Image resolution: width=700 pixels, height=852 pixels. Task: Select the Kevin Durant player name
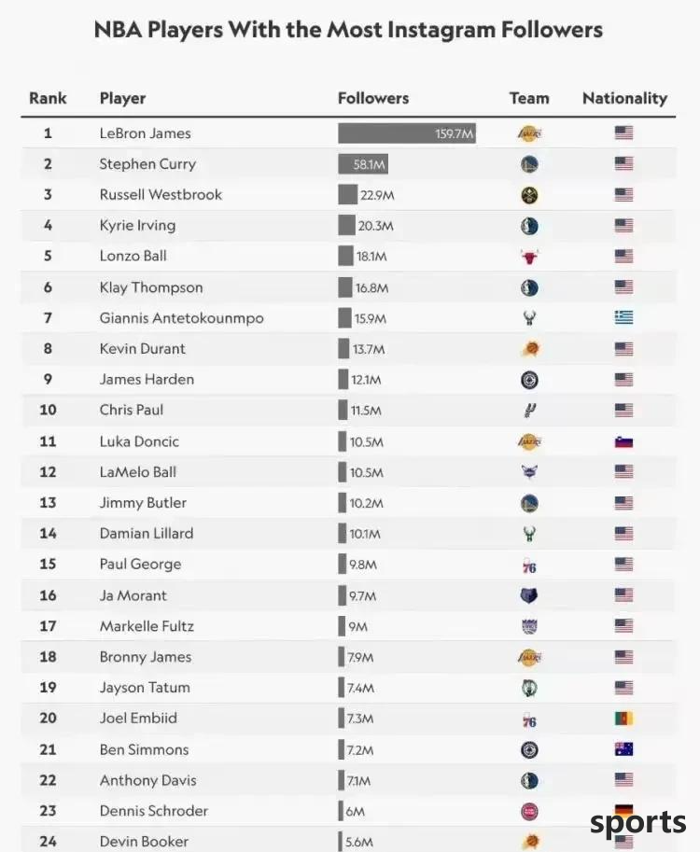pyautogui.click(x=143, y=349)
